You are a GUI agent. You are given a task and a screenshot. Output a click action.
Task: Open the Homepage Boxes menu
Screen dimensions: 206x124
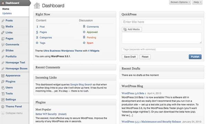pyautogui.click(x=16, y=68)
